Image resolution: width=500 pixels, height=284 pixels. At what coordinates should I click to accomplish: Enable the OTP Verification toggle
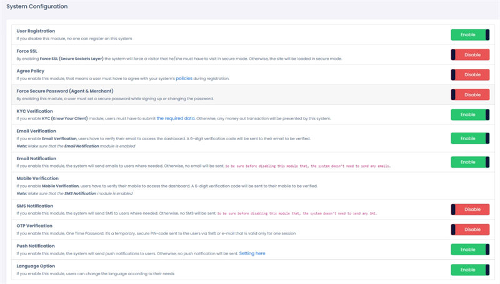click(469, 230)
